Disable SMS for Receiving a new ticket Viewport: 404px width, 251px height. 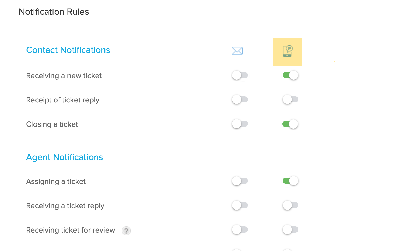[290, 75]
